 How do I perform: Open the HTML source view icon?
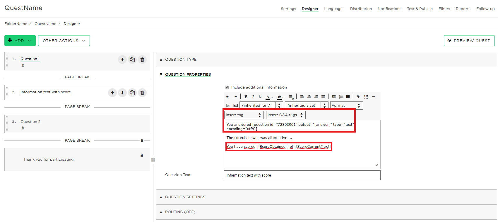[x=228, y=106]
